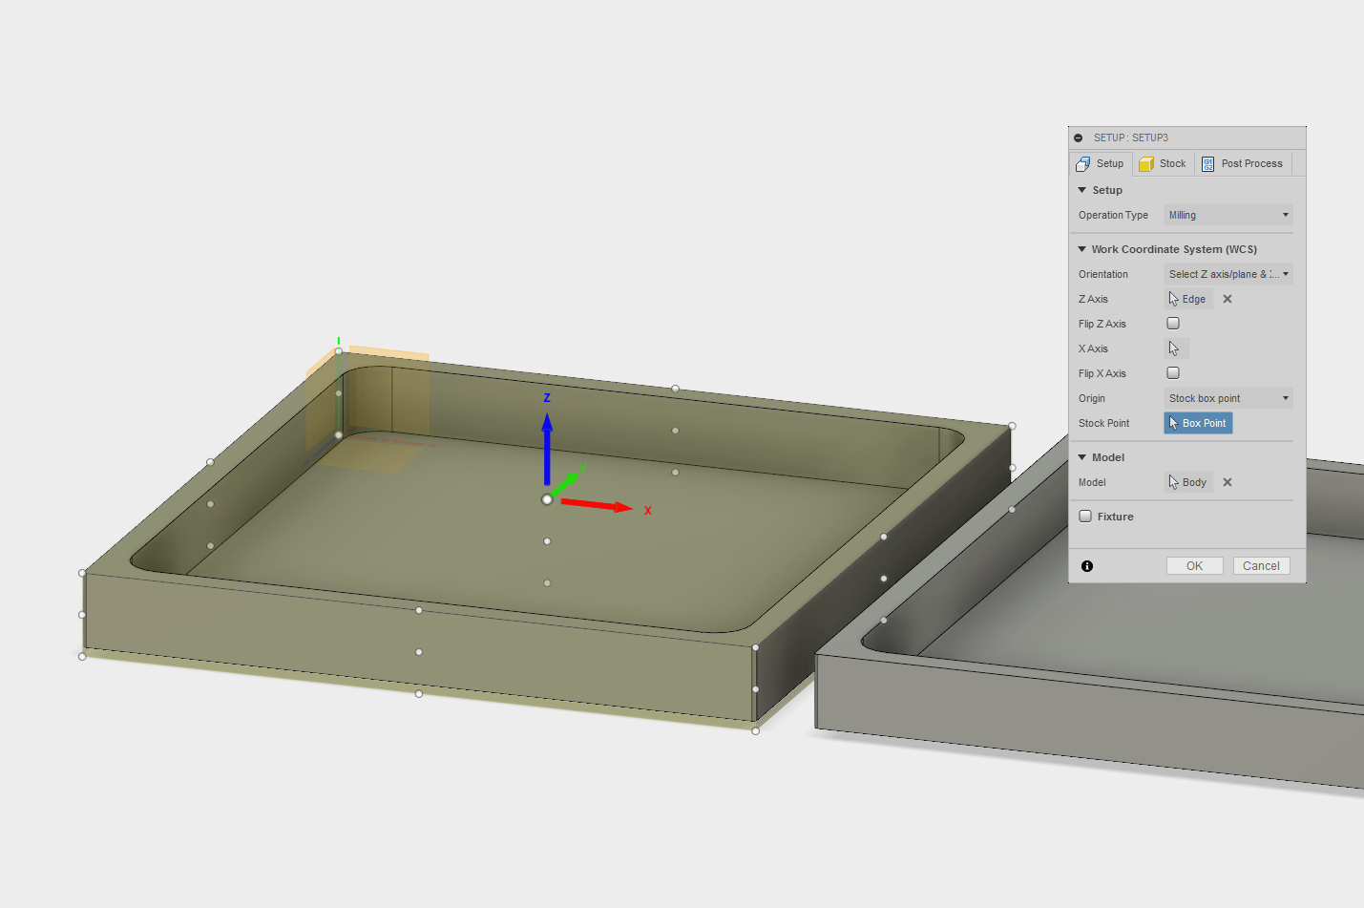
Task: Collapse the Setup section
Action: pyautogui.click(x=1082, y=190)
